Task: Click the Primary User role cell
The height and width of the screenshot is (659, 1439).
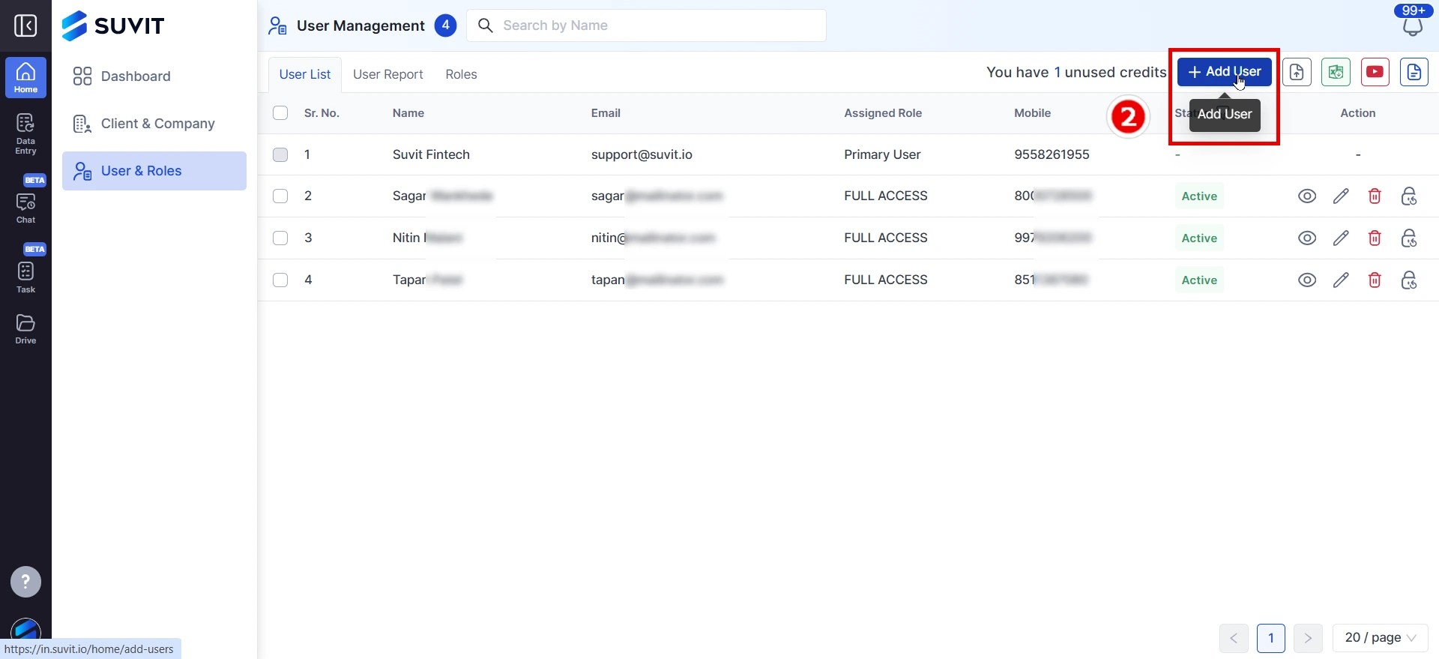Action: point(882,154)
